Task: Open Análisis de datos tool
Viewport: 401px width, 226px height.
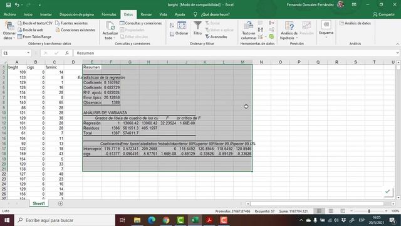Action: click(355, 23)
